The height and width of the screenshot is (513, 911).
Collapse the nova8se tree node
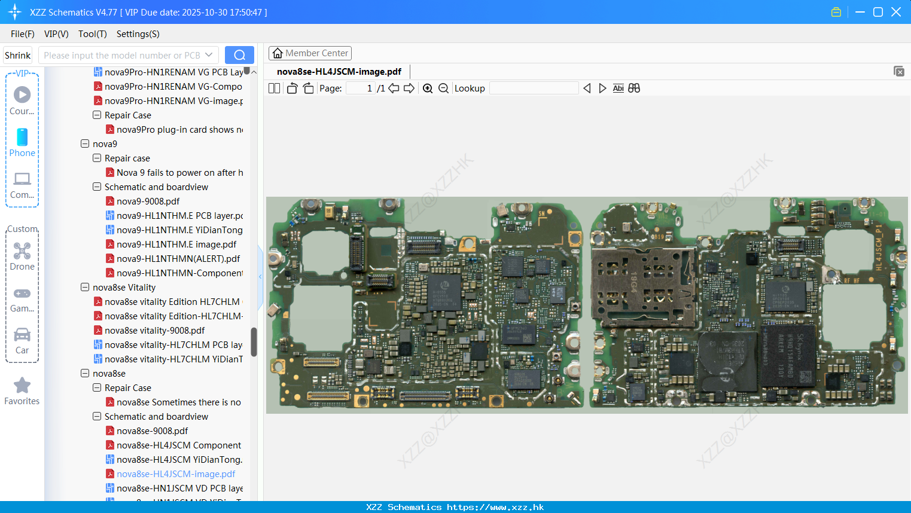pyautogui.click(x=85, y=373)
